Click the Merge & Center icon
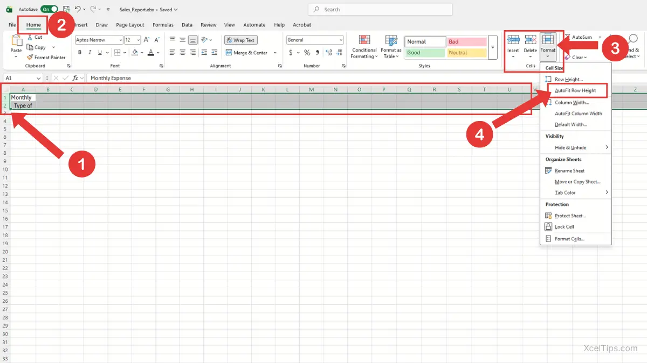Image resolution: width=647 pixels, height=363 pixels. [229, 53]
